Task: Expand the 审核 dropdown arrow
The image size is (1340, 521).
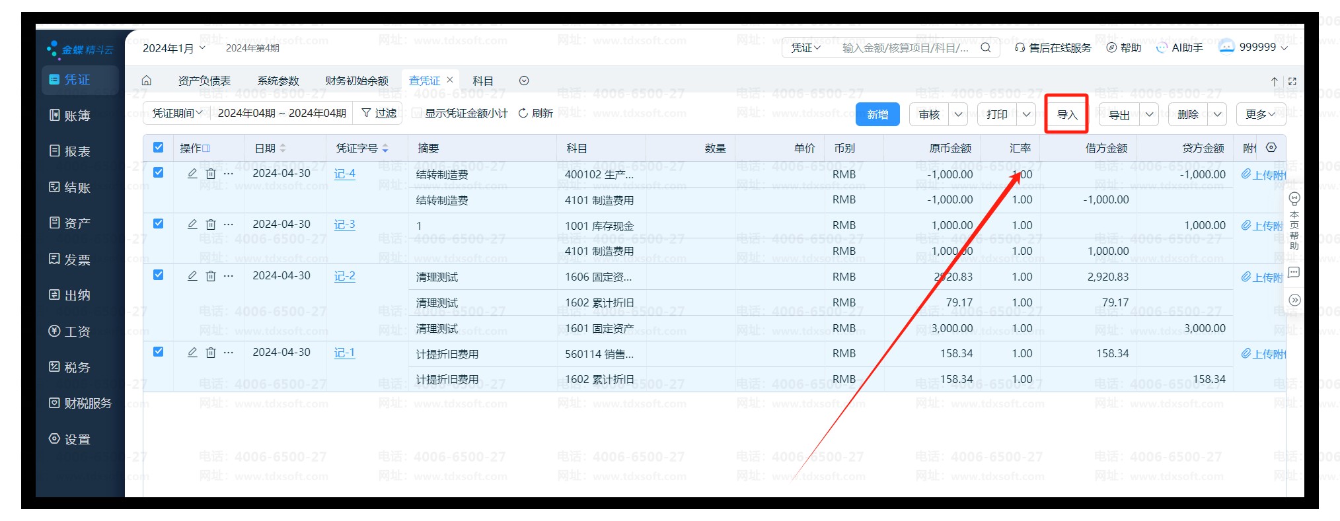Action: pos(958,114)
